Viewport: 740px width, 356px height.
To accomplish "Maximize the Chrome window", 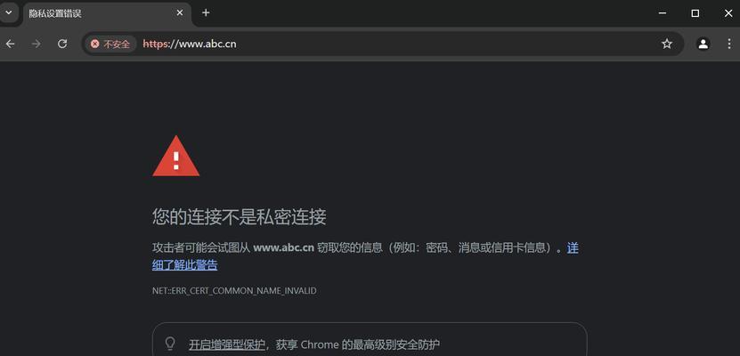I will click(695, 13).
